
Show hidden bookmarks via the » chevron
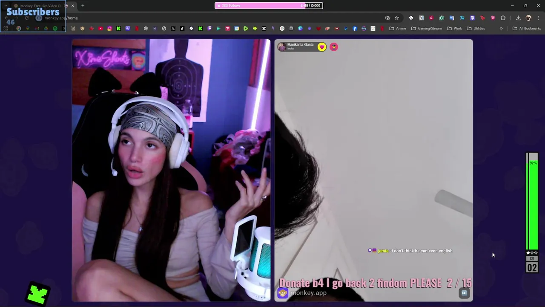501,29
